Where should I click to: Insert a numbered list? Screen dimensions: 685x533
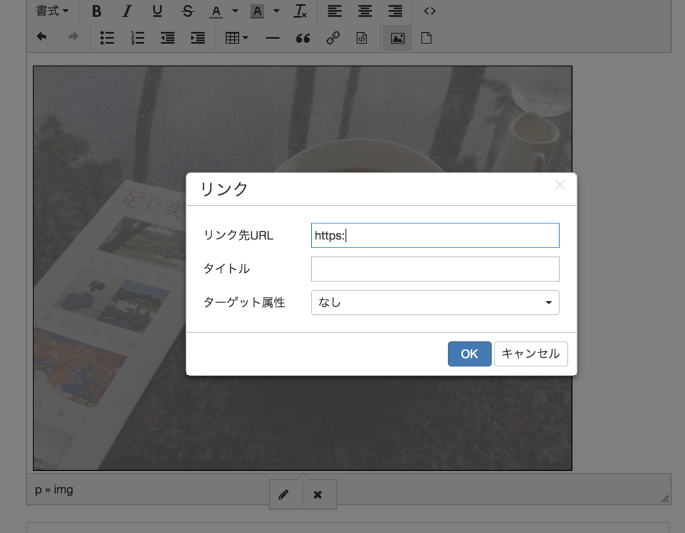click(x=138, y=38)
